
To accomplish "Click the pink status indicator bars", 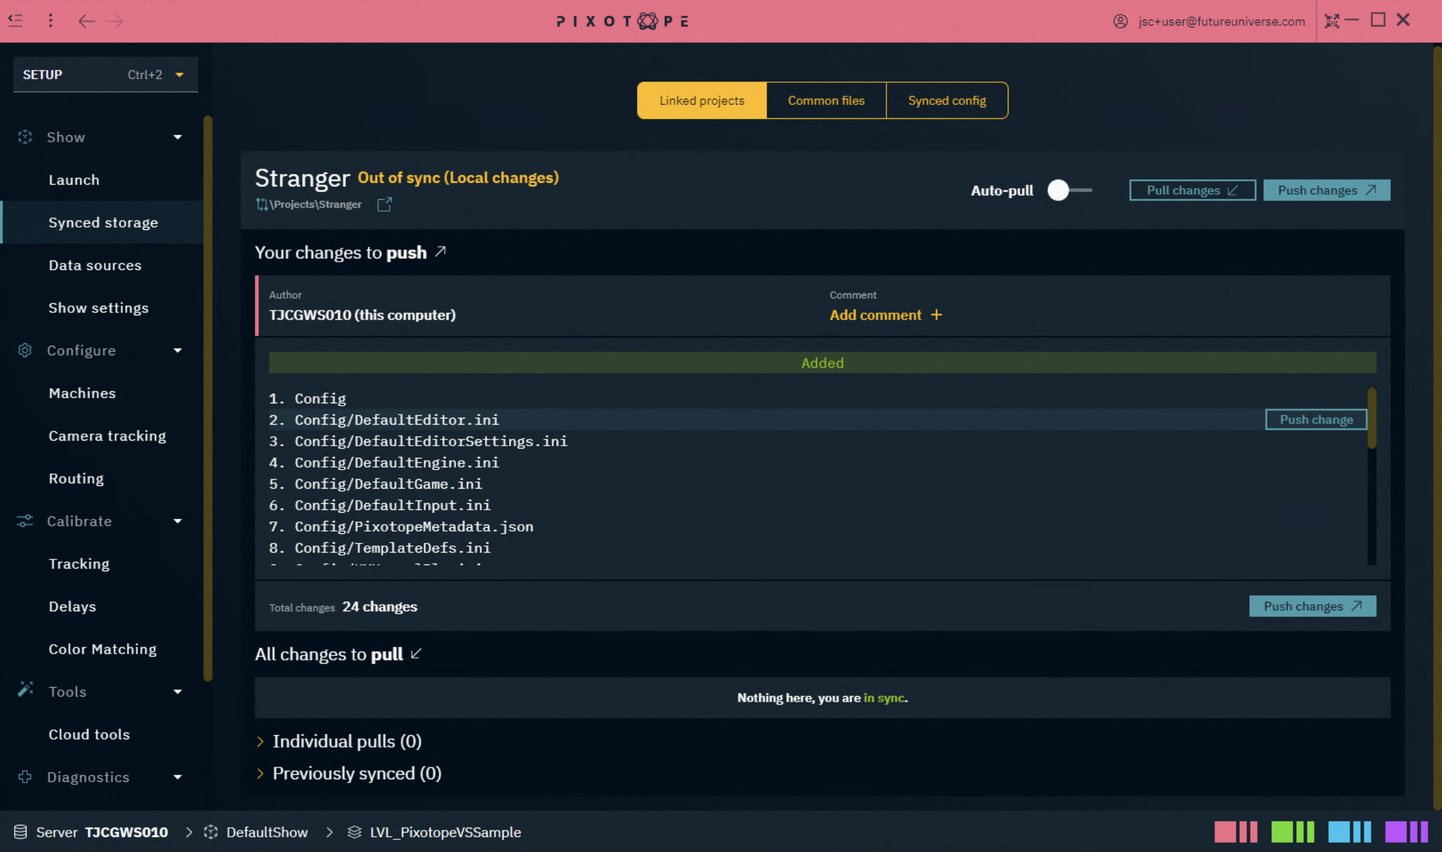I will coord(1235,832).
